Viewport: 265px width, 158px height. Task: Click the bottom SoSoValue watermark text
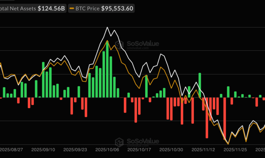(x=142, y=141)
